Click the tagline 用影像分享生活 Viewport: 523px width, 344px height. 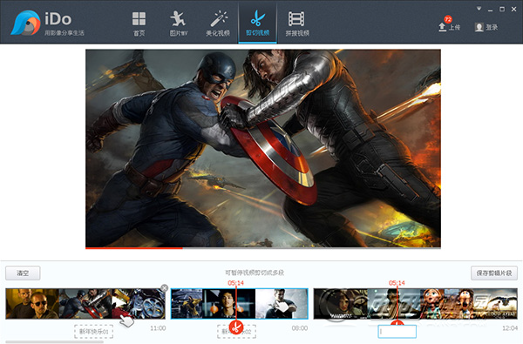click(x=65, y=33)
